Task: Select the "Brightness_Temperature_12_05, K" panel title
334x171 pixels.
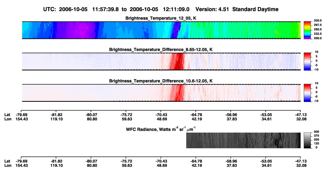Action: click(x=161, y=18)
